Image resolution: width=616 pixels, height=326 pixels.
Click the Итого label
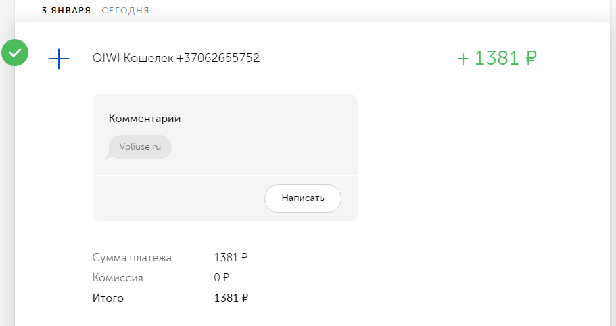tap(108, 298)
